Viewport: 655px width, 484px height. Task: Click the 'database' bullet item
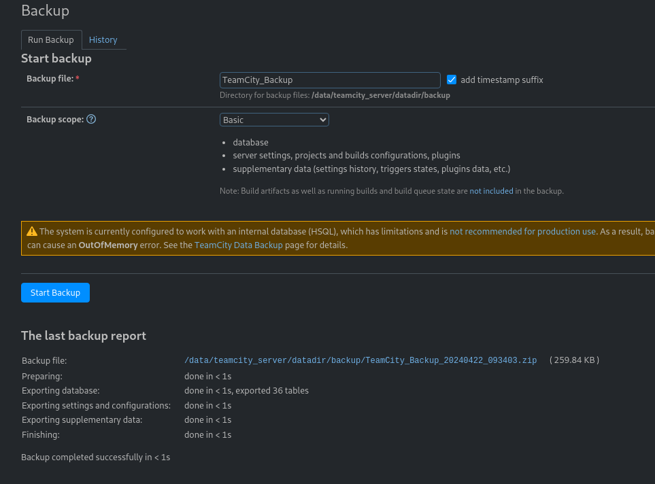click(250, 142)
